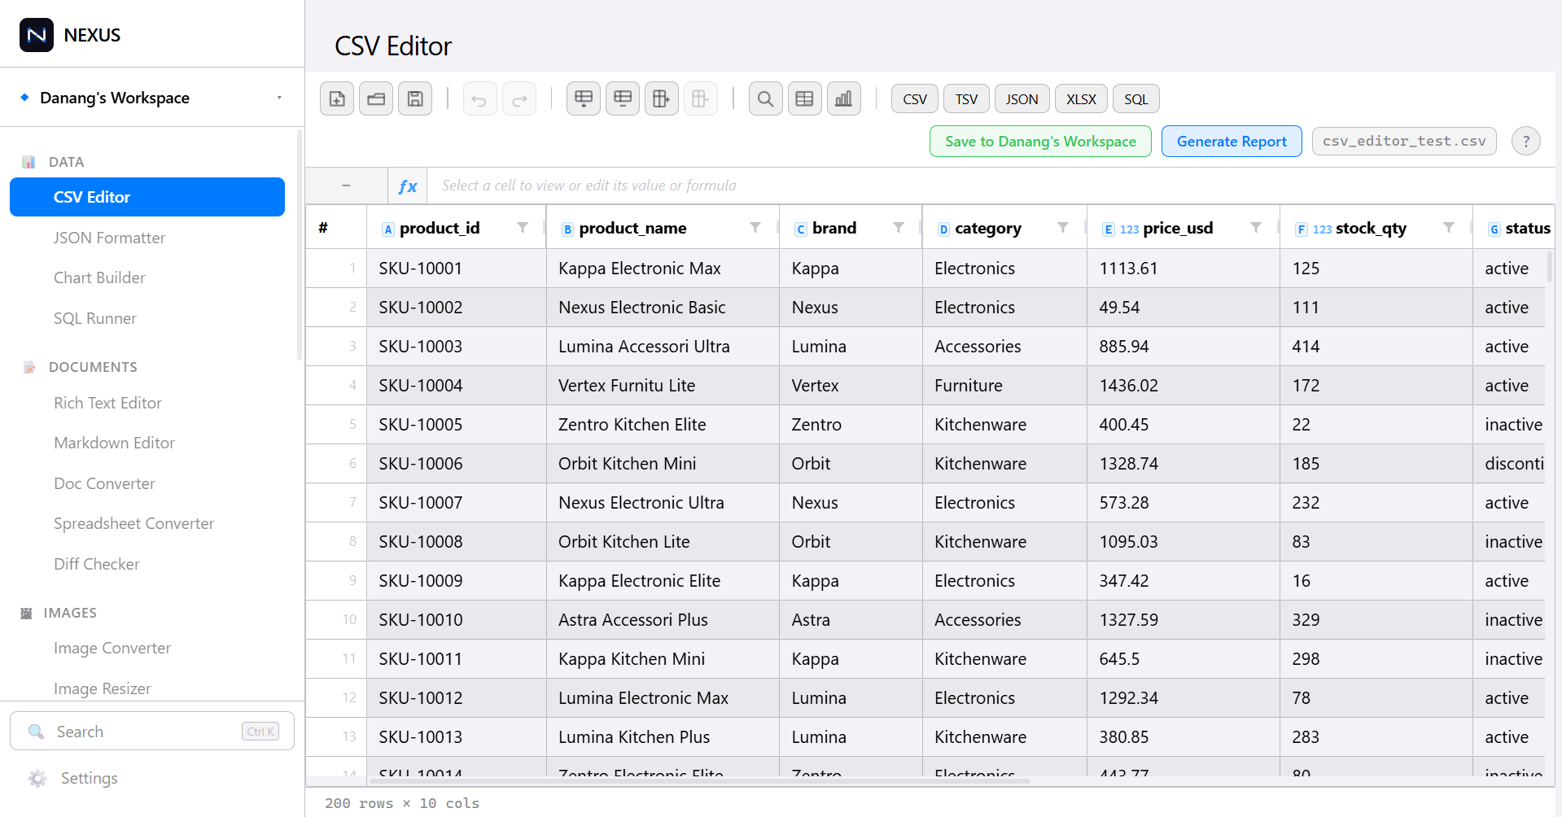The width and height of the screenshot is (1562, 817).
Task: Click the fx formula icon
Action: pyautogui.click(x=408, y=186)
